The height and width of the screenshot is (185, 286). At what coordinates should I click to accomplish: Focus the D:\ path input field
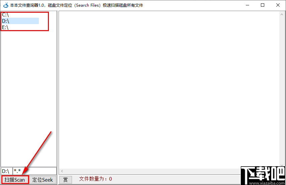pyautogui.click(x=7, y=171)
